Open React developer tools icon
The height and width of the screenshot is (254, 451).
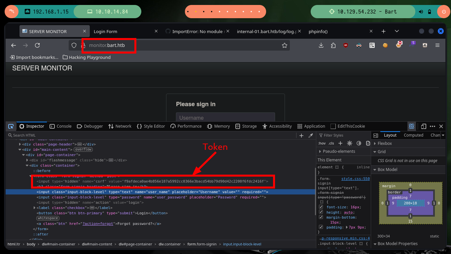click(412, 126)
